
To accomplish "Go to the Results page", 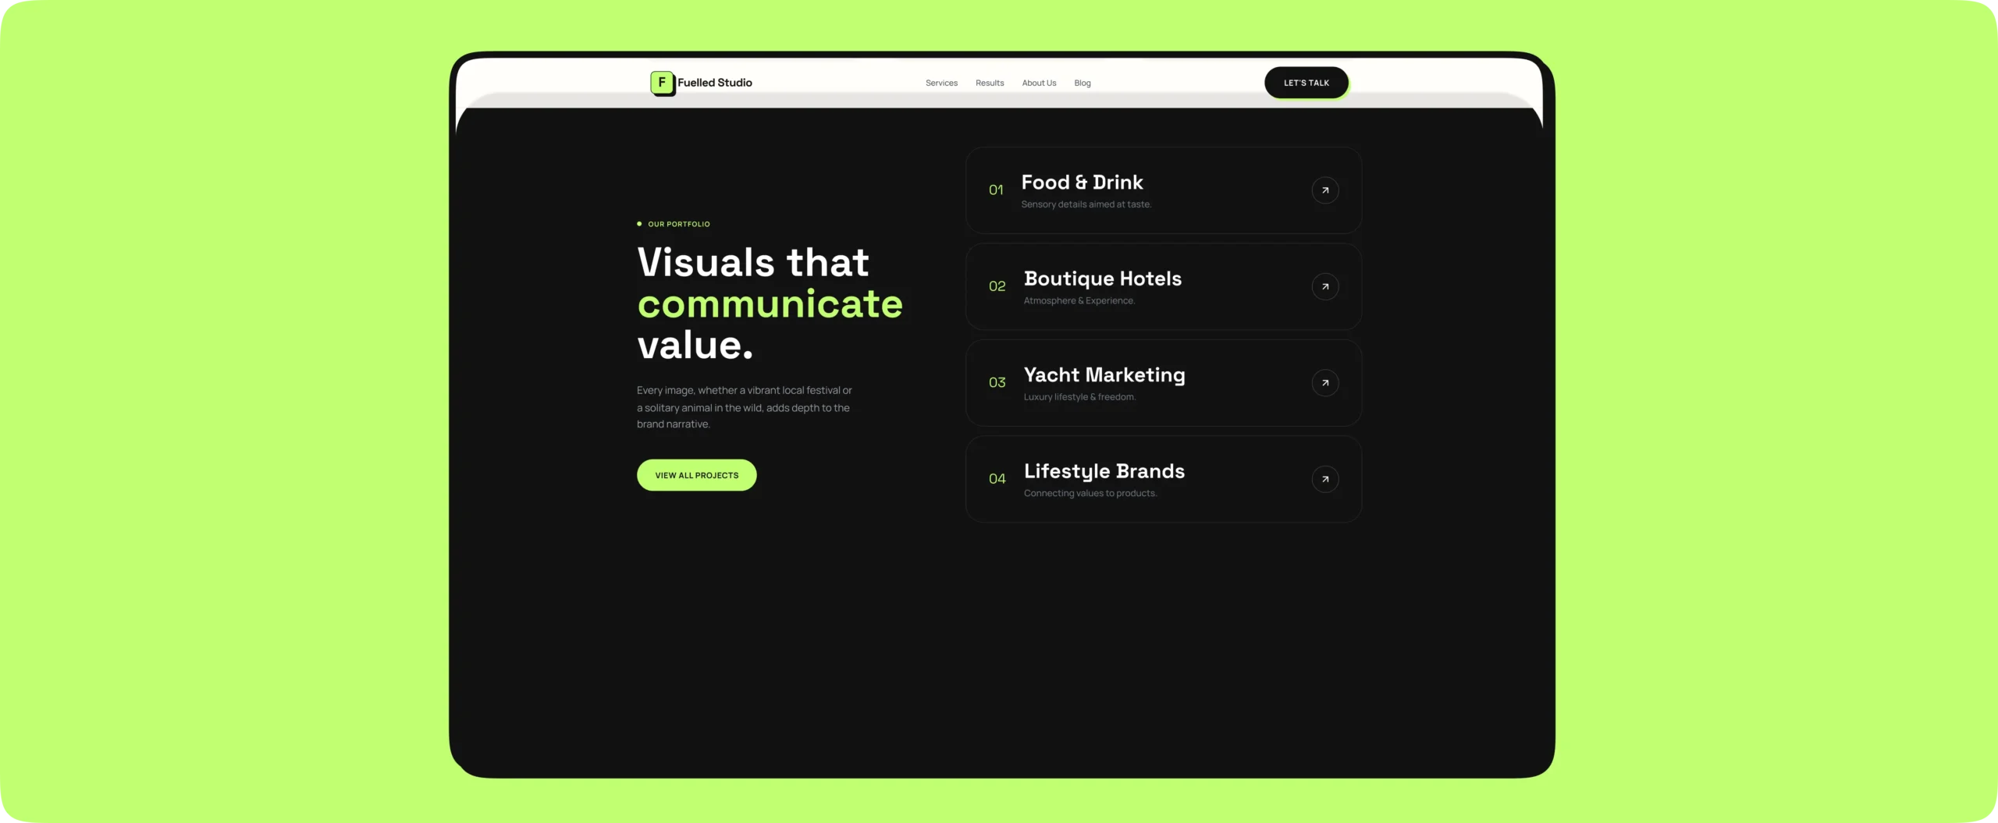I will (989, 83).
